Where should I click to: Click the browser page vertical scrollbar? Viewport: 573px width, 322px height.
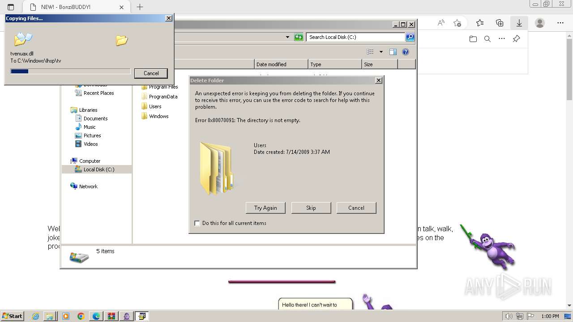point(569,68)
